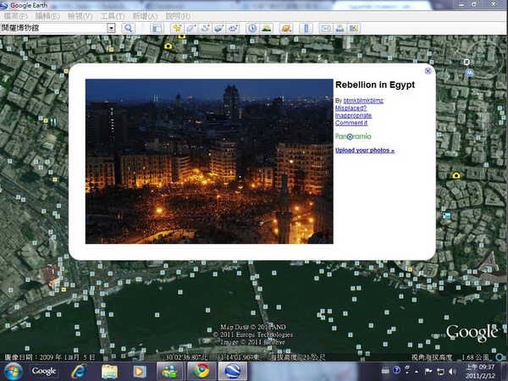Viewport: 508px width, 381px height.
Task: Click the yellow camera marker on right
Action: click(x=456, y=175)
